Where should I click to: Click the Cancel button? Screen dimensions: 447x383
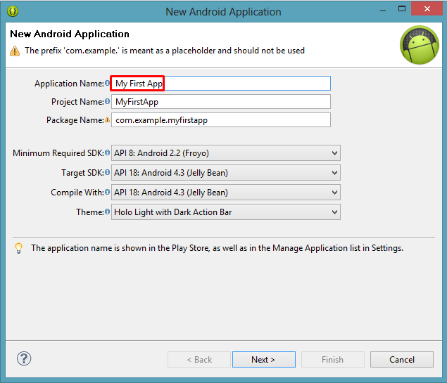pos(402,359)
